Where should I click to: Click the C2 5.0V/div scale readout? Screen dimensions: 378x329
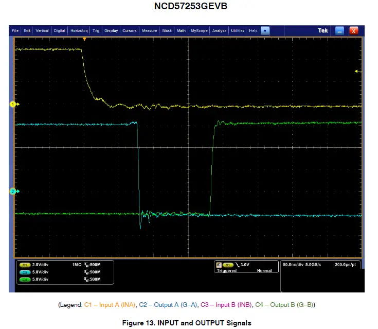pyautogui.click(x=40, y=272)
